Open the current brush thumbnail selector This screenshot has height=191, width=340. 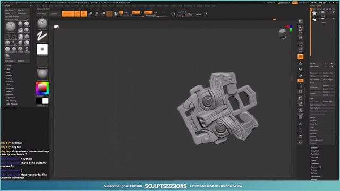[x=42, y=23]
